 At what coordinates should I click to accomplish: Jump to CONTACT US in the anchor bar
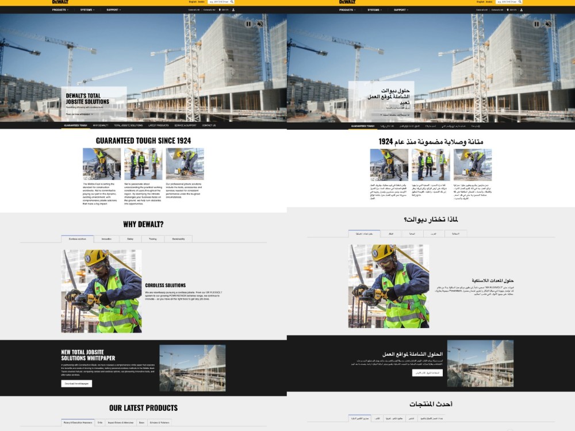click(209, 125)
